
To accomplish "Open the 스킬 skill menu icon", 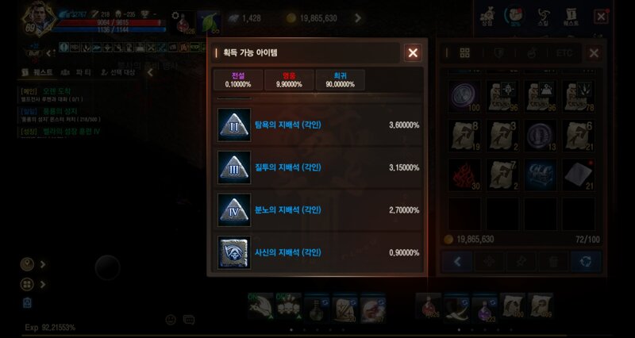I will [543, 17].
